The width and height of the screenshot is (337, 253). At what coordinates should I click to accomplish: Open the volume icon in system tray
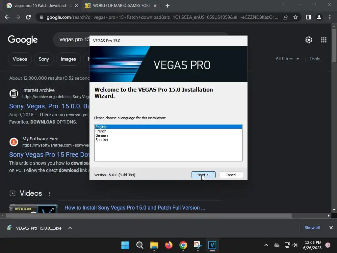coord(295,245)
